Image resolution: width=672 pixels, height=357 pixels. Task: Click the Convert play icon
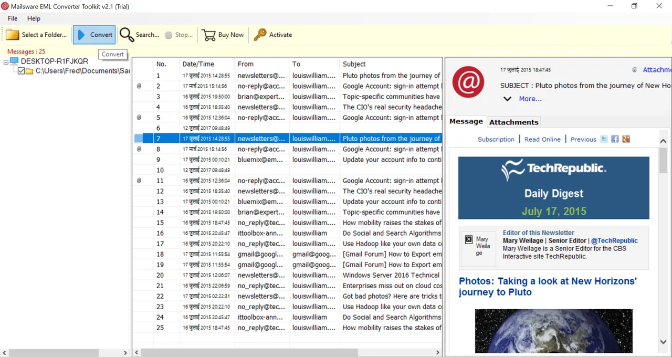pyautogui.click(x=81, y=35)
